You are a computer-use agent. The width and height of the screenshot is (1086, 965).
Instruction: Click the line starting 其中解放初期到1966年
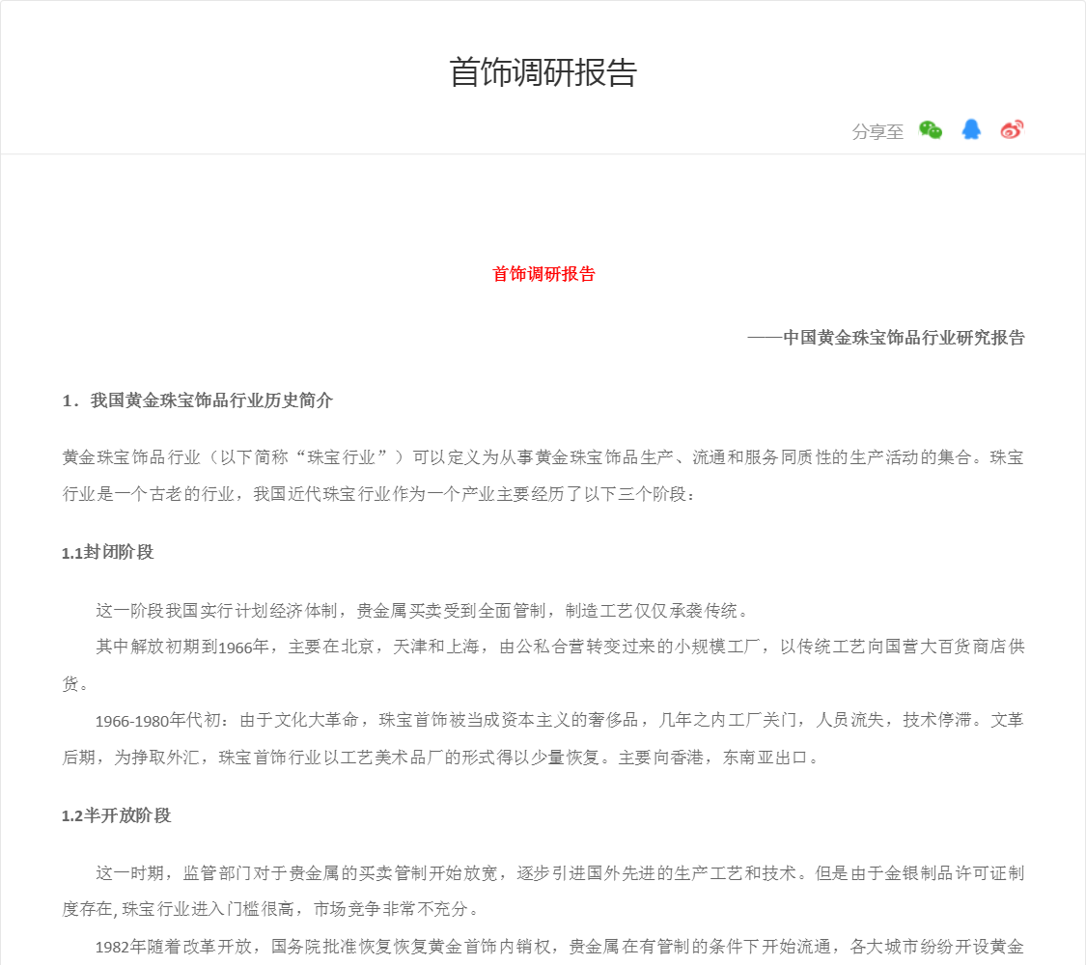(x=560, y=647)
